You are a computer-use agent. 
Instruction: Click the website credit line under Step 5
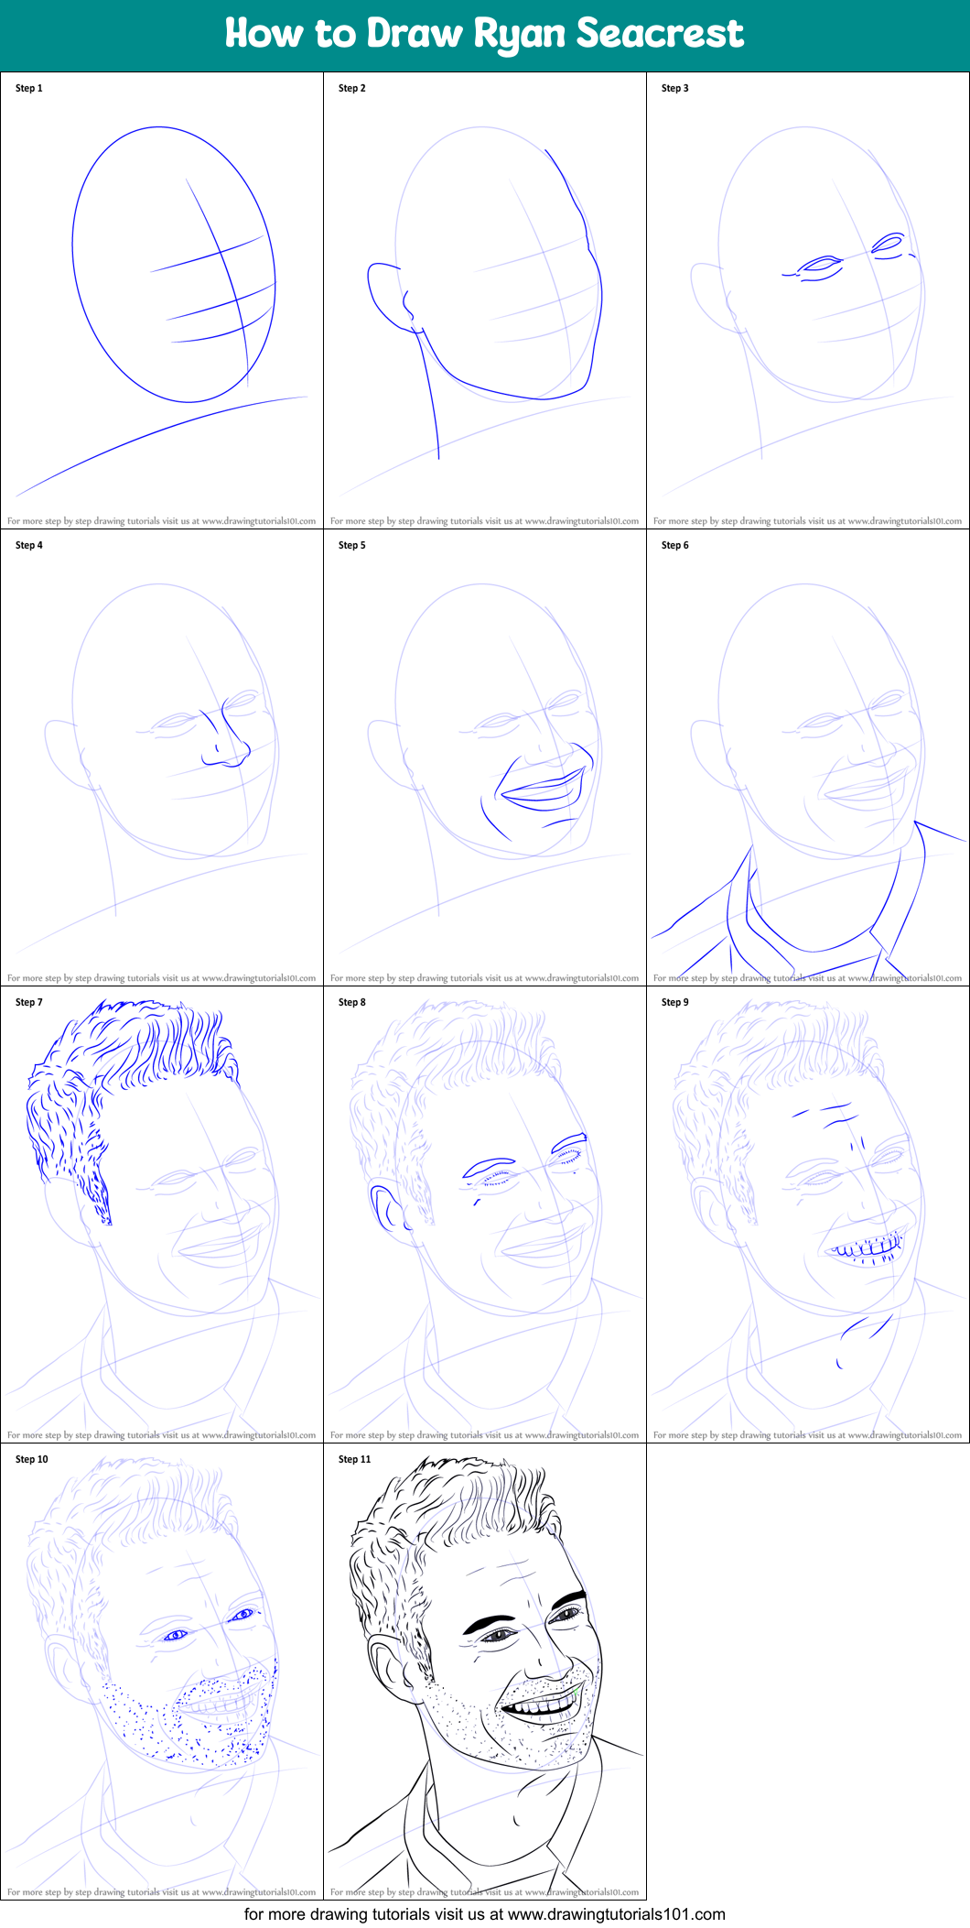coord(485,978)
